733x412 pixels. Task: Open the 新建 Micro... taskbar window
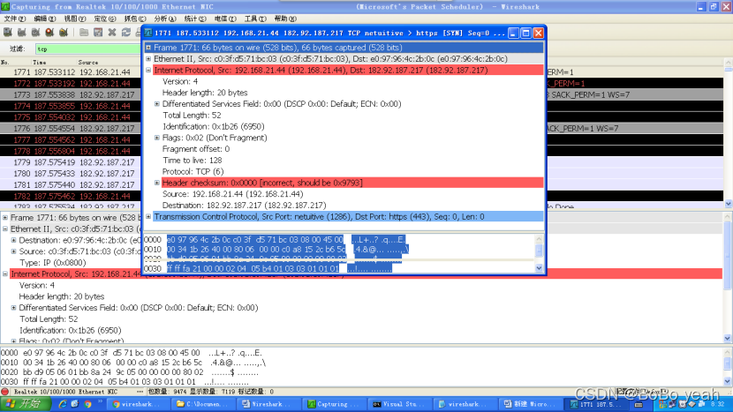click(531, 404)
